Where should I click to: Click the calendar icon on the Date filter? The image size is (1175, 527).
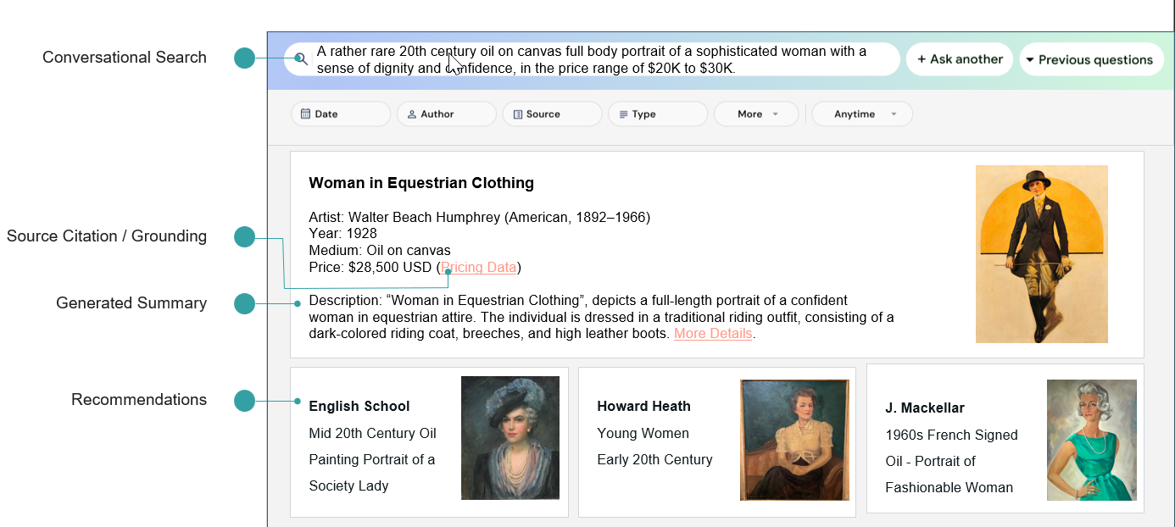305,114
